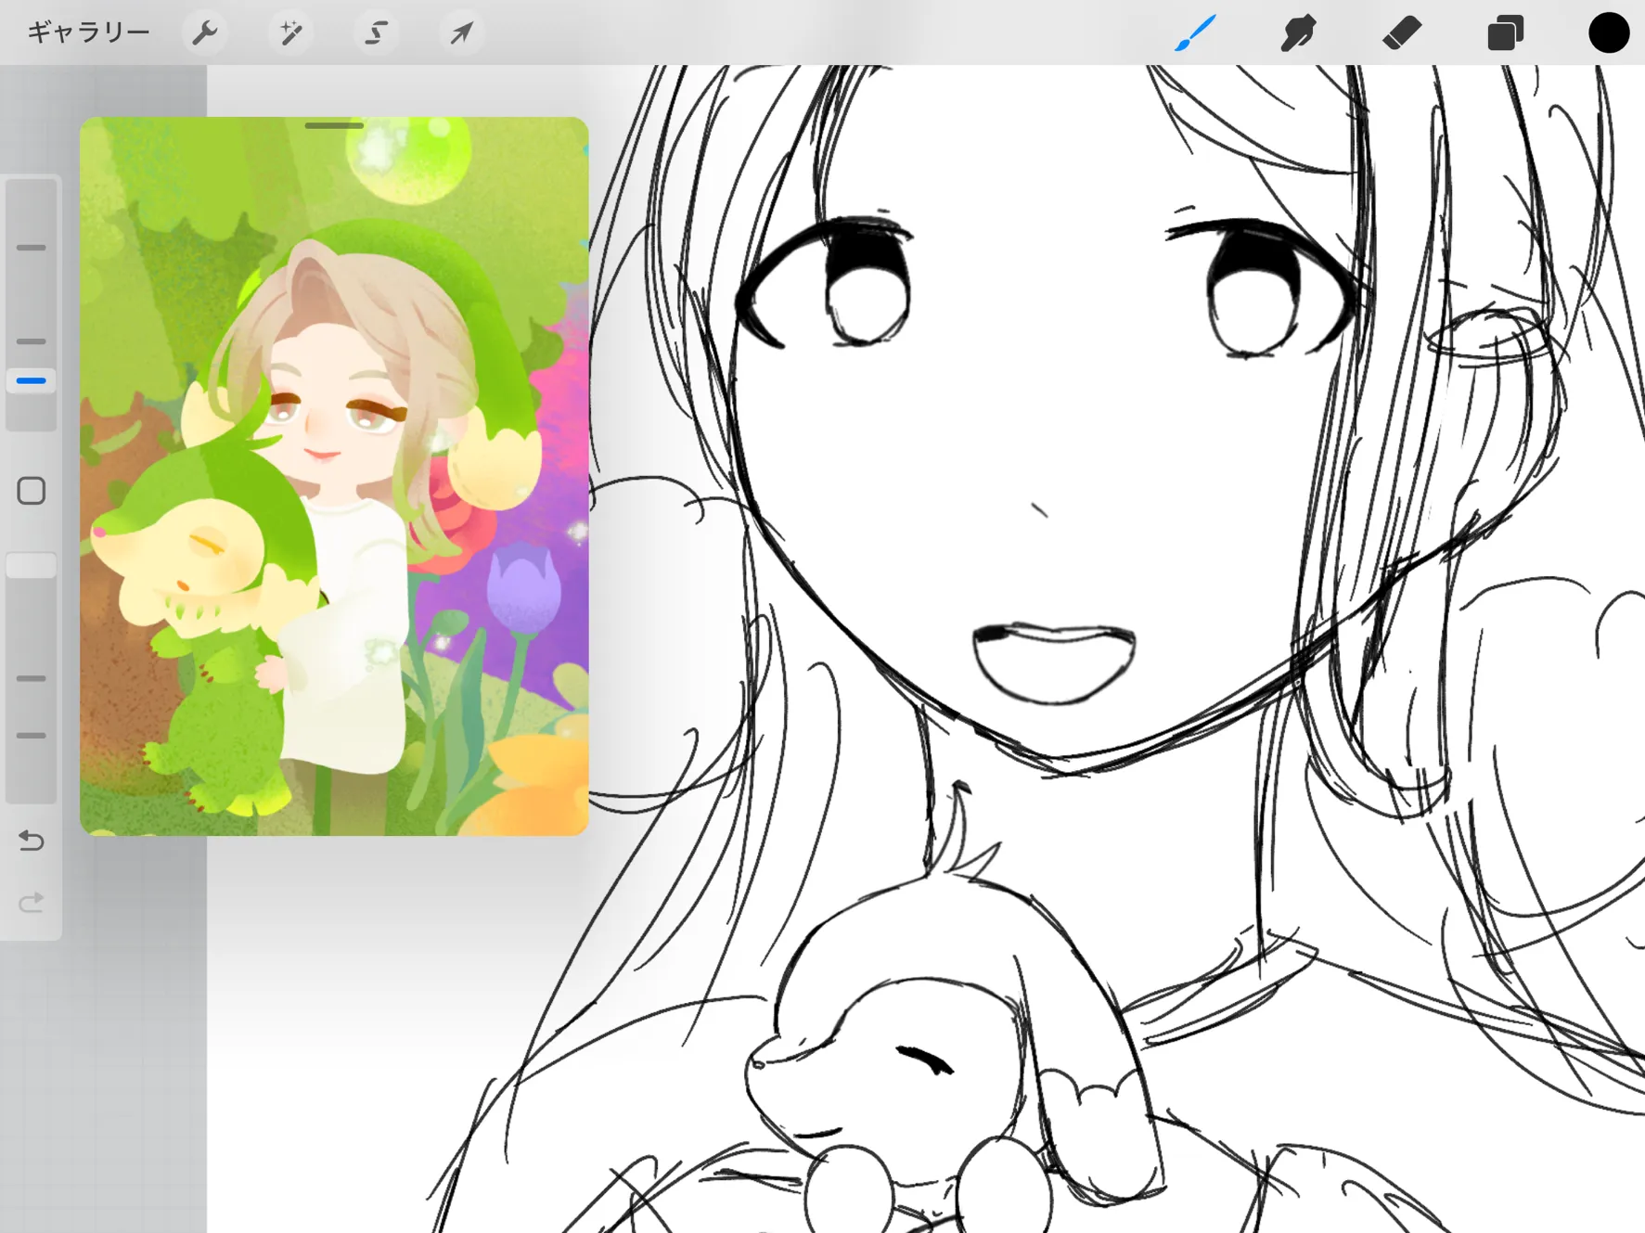Activate the Selection S tool

pyautogui.click(x=376, y=33)
